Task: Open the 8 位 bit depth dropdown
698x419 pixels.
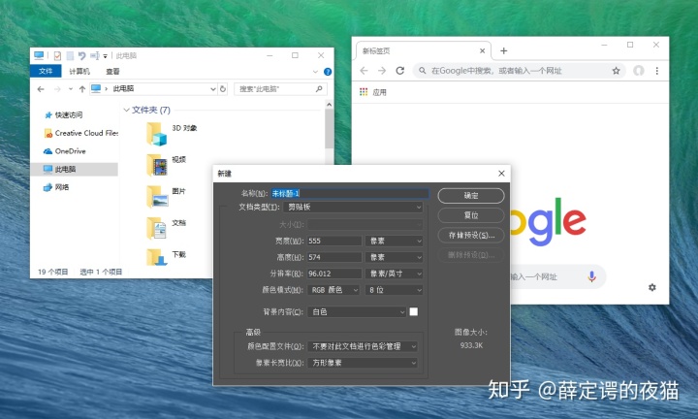Action: pos(394,290)
